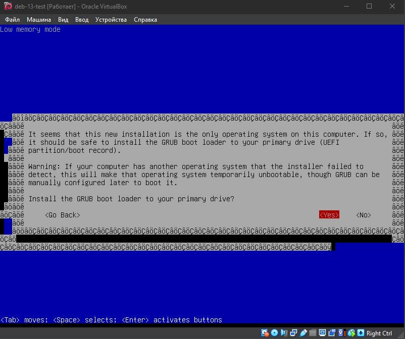The width and height of the screenshot is (405, 339).
Task: Click the recording status icon
Action: click(331, 333)
